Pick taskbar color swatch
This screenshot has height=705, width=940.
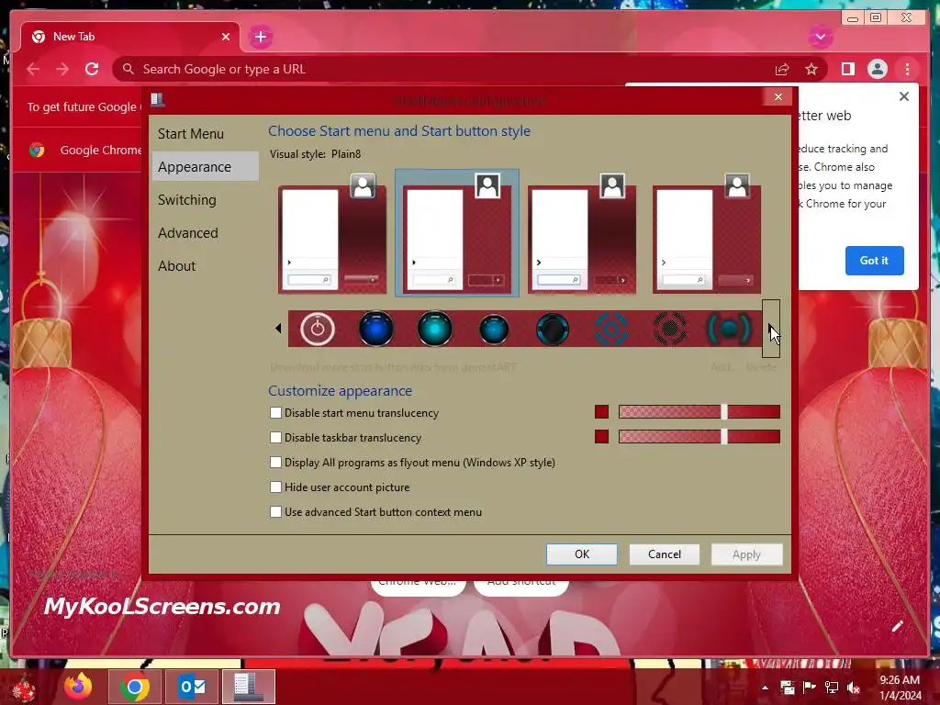coord(601,436)
